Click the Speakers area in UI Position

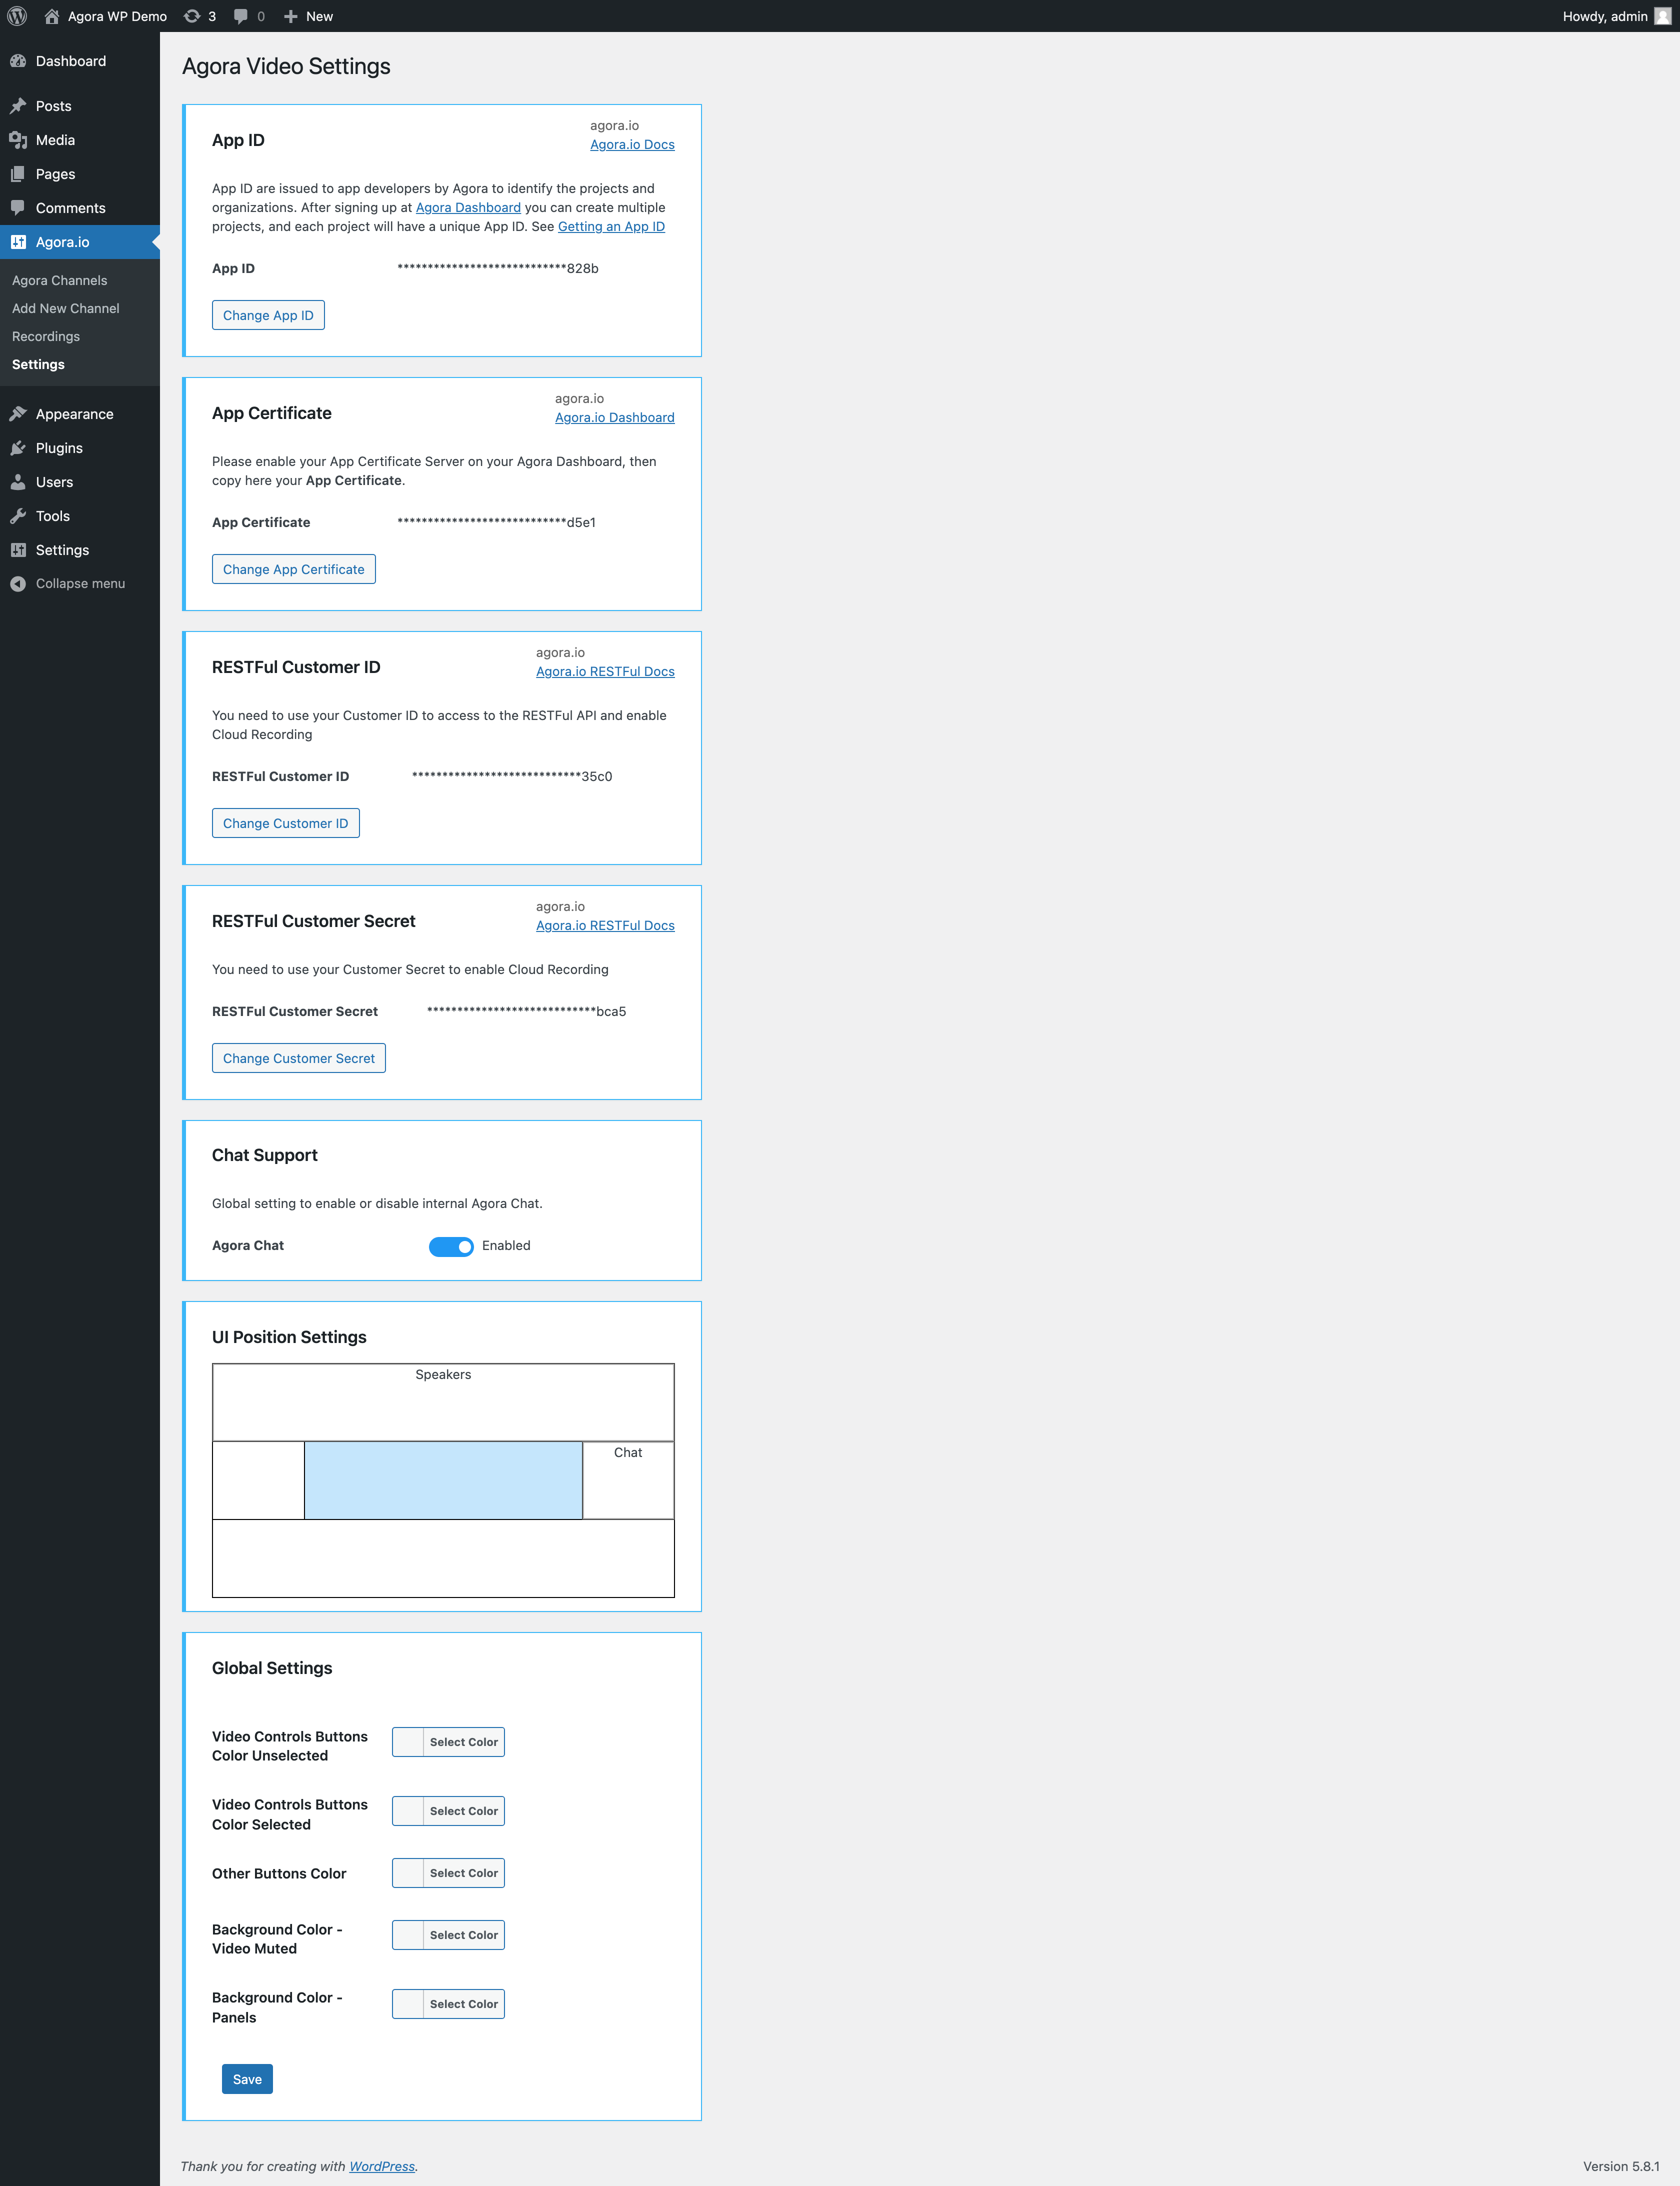443,1402
